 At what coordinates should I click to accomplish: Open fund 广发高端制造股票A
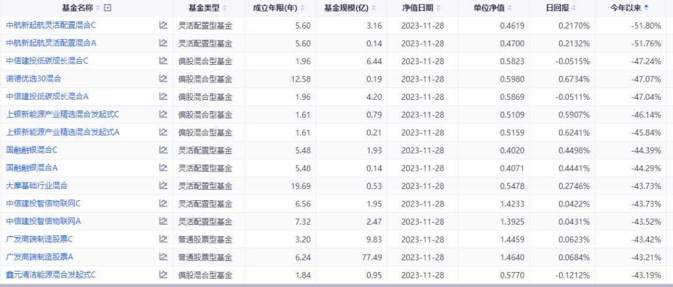[39, 257]
